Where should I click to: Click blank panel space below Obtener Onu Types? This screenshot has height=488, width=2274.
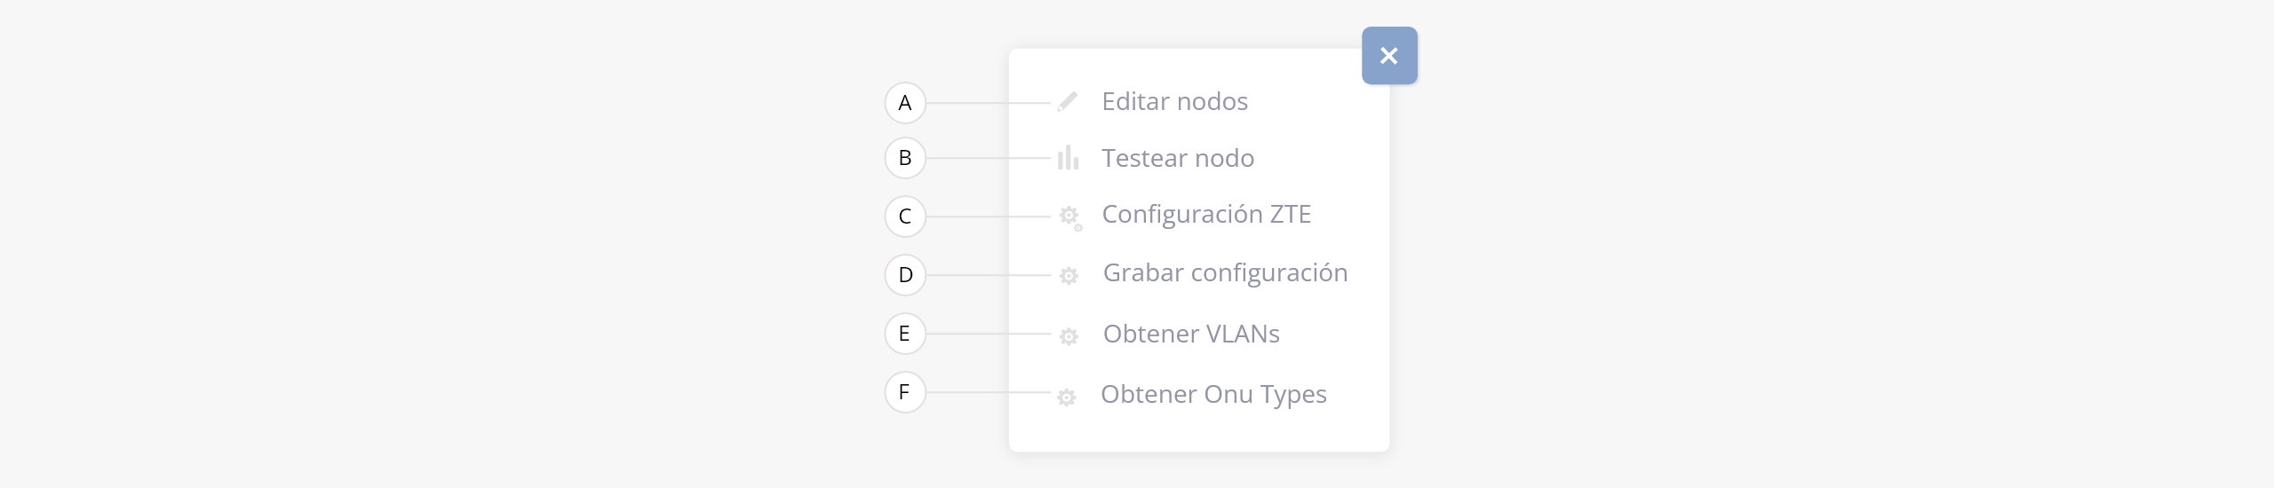pos(1199,432)
